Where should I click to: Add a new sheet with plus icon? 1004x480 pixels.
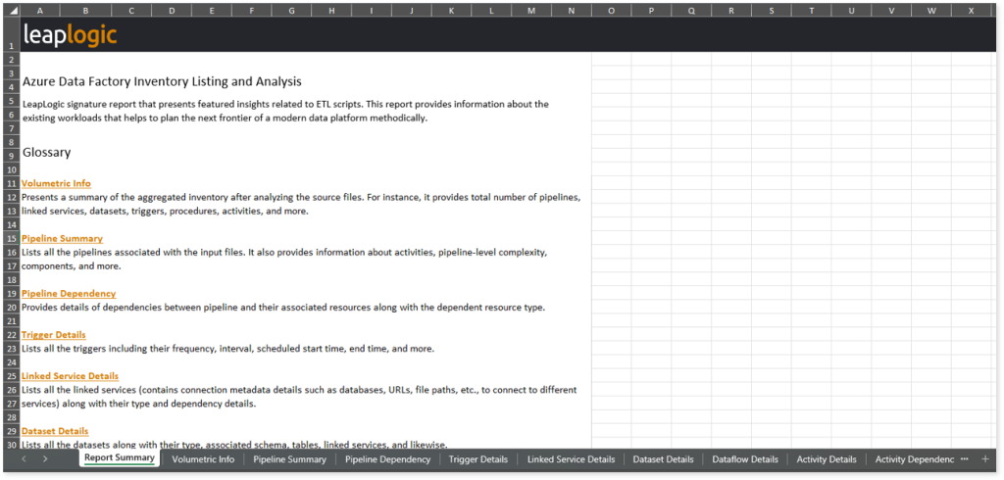tap(984, 458)
